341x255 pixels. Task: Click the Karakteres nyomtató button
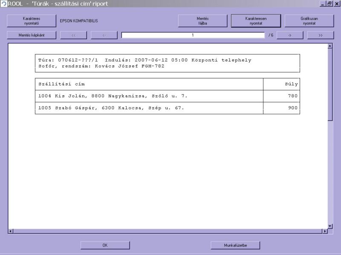pyautogui.click(x=32, y=21)
